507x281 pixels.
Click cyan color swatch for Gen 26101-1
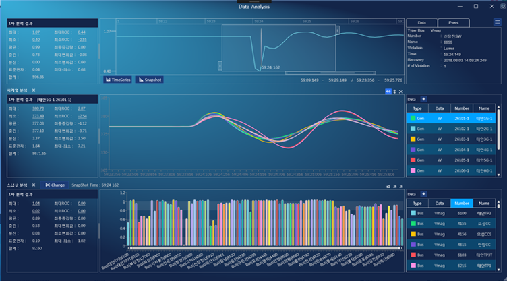[x=412, y=118]
